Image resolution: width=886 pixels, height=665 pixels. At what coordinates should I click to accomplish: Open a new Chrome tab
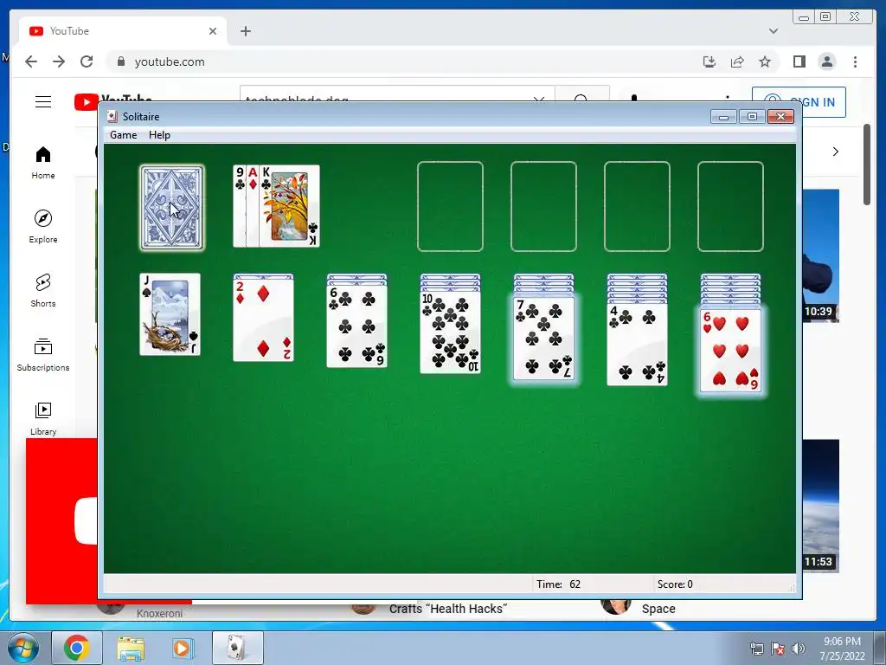coord(245,31)
